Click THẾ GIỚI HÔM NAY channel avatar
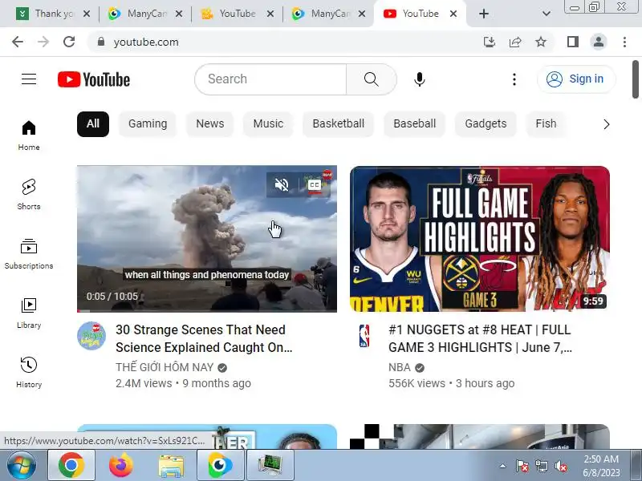Screen dimensions: 642x481 (91, 336)
